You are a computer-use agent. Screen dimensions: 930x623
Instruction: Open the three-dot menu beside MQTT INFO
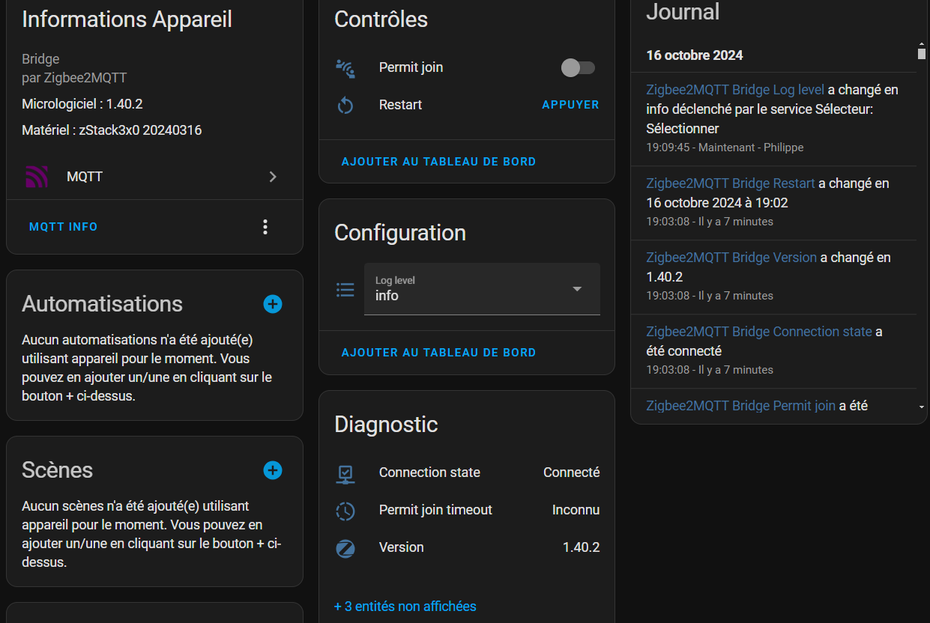(x=265, y=227)
